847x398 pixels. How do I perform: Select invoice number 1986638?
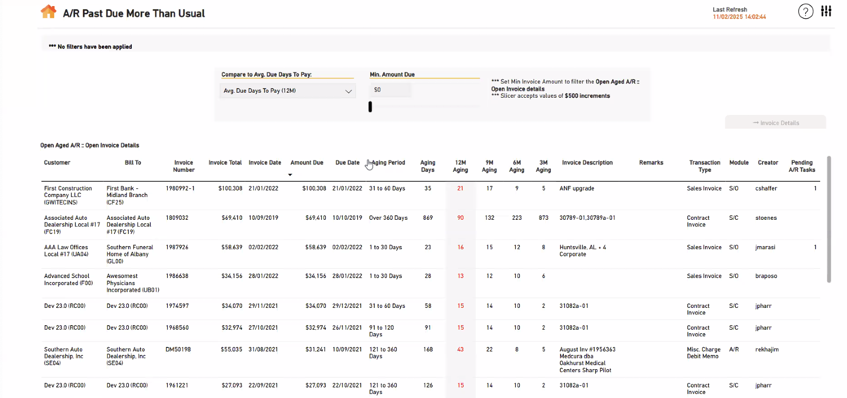177,276
